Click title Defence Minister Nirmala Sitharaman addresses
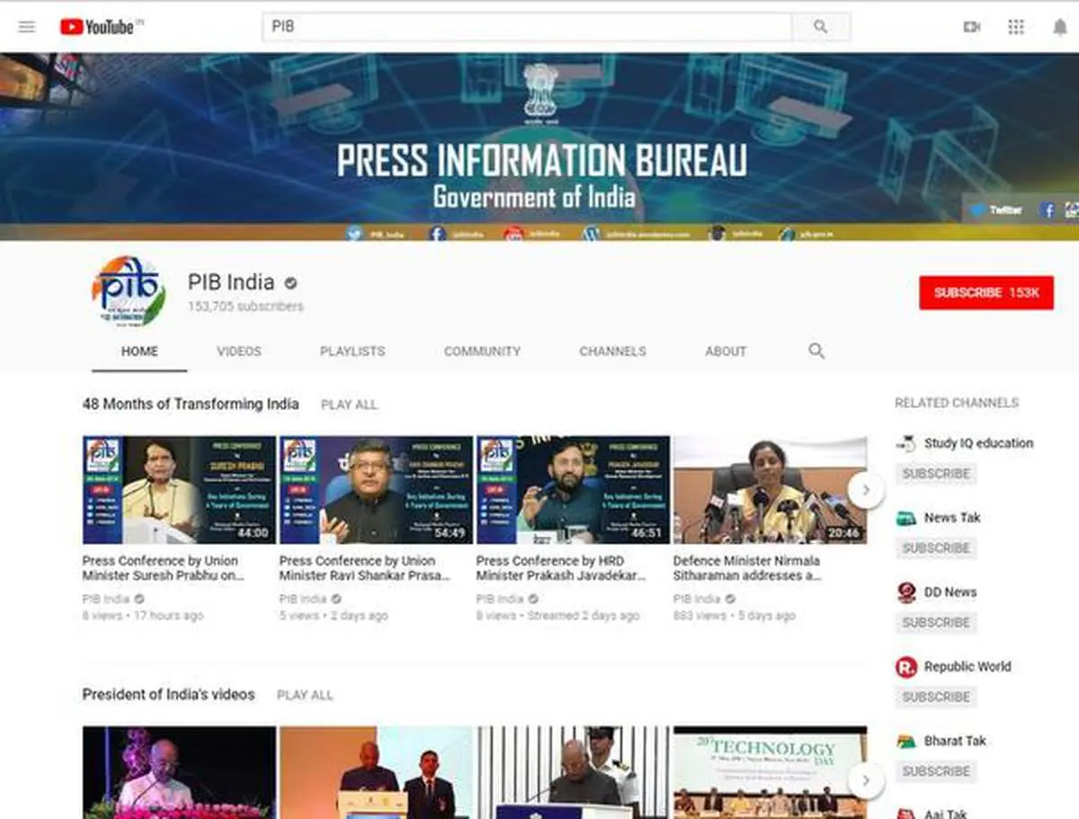 tap(748, 568)
